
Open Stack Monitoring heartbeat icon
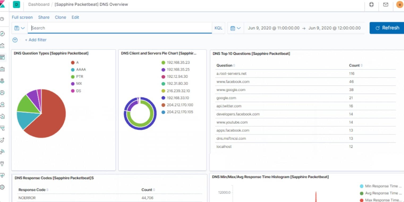[x=2, y=175]
